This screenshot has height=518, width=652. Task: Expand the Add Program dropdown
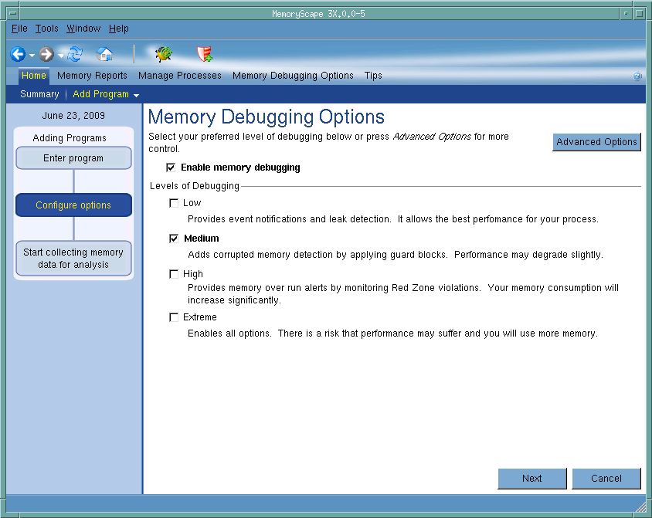point(136,95)
